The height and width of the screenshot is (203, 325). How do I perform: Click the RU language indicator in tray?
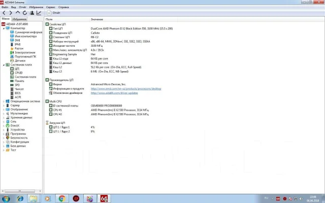(266, 198)
